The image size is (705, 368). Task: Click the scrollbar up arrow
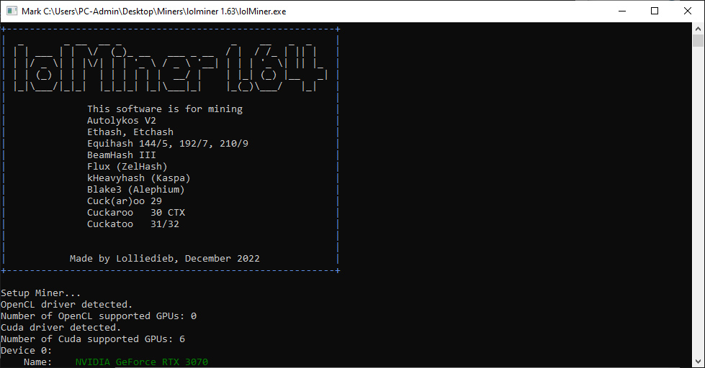tap(698, 29)
